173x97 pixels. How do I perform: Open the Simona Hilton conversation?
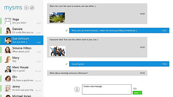pos(22,50)
